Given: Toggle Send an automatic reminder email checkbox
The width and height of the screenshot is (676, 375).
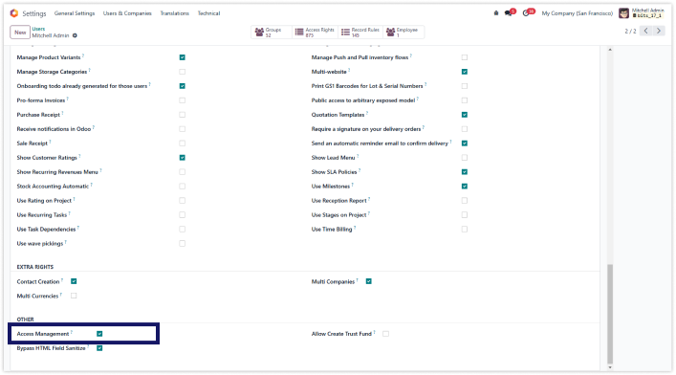Looking at the screenshot, I should [x=465, y=143].
